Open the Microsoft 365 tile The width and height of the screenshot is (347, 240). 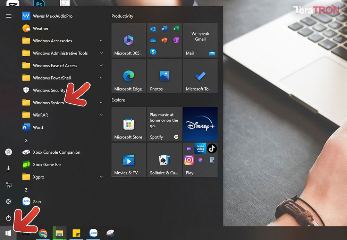pos(129,40)
